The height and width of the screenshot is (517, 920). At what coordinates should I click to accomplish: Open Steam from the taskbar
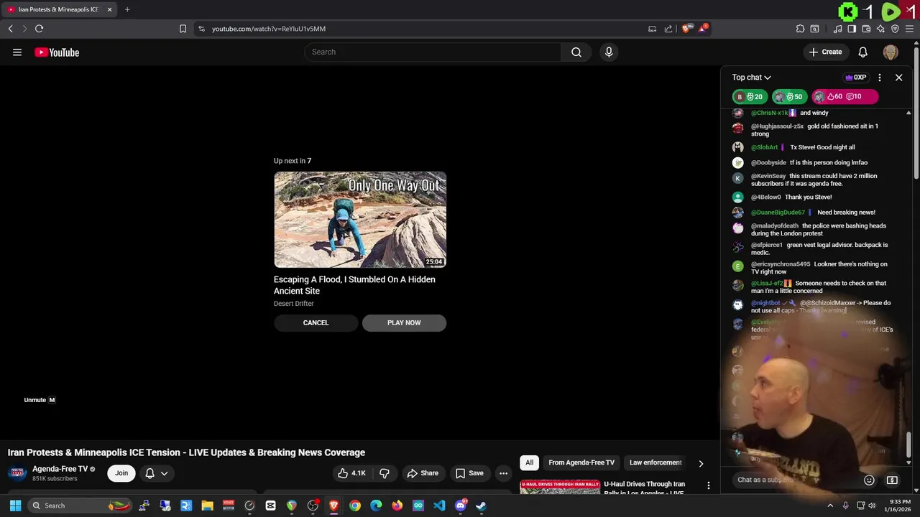(481, 506)
